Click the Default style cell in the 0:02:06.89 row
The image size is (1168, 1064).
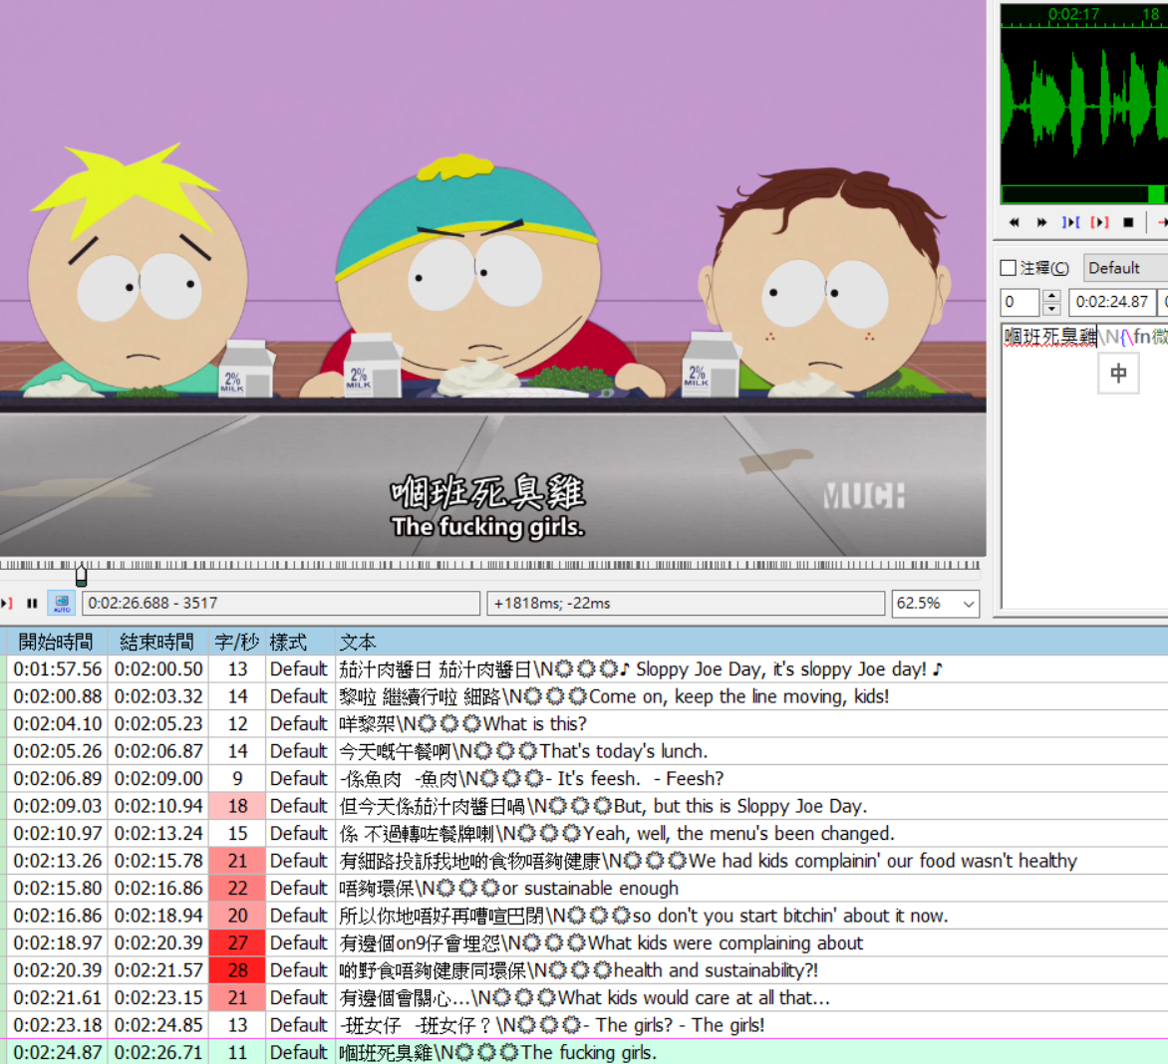[x=299, y=779]
